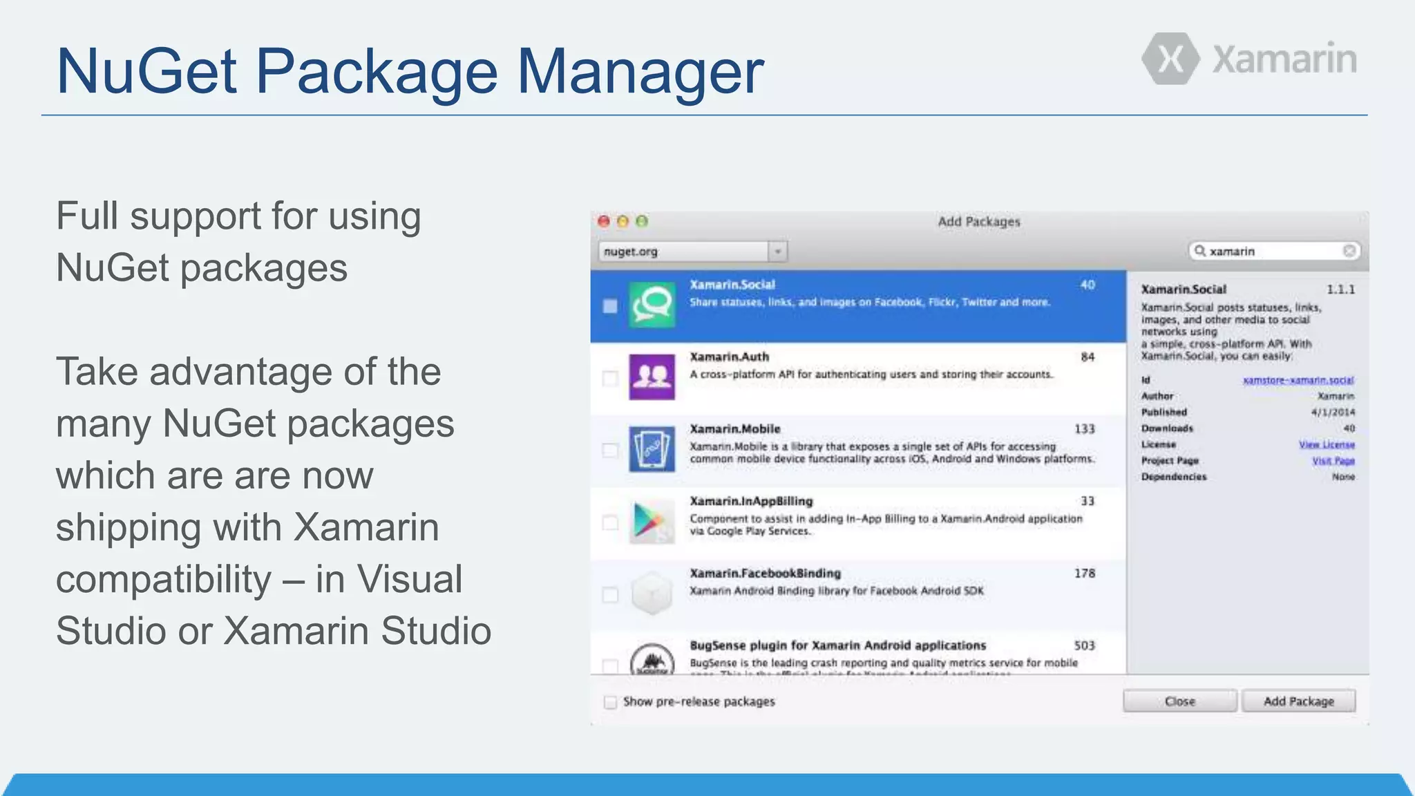Click the Published date 4/1/2014
This screenshot has width=1415, height=796.
coord(1333,413)
